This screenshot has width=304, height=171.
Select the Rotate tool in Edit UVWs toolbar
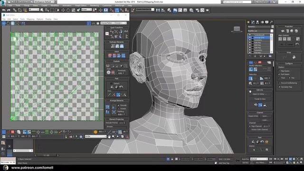9,23
